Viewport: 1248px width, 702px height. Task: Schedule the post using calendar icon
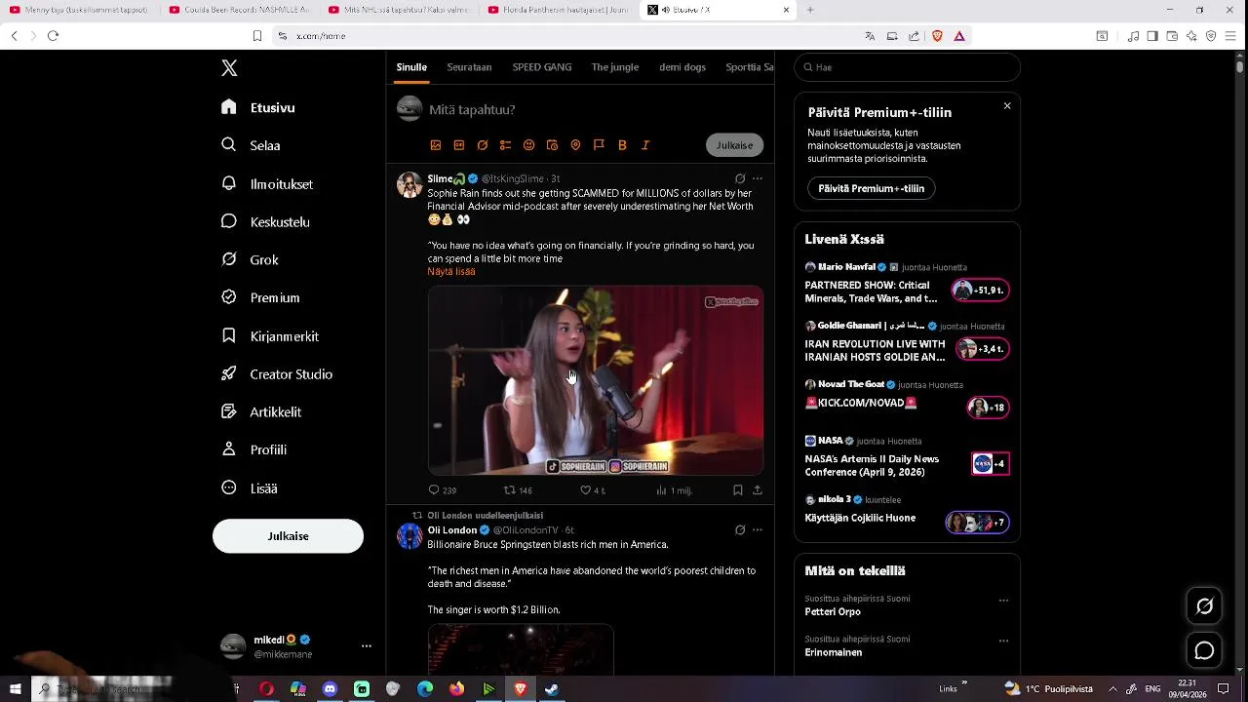click(552, 145)
